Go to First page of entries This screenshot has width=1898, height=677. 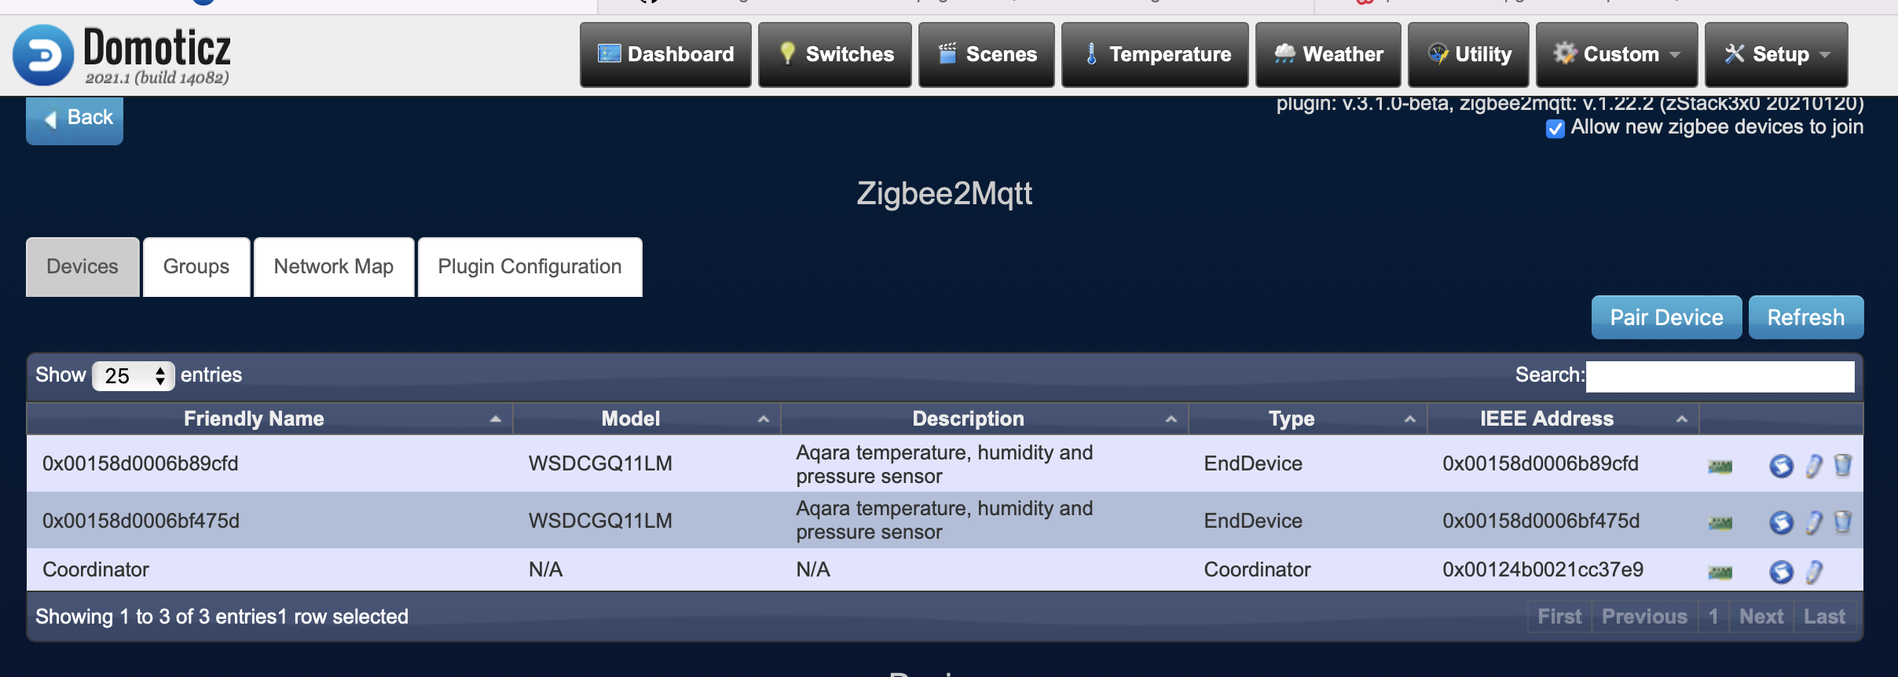click(x=1559, y=617)
